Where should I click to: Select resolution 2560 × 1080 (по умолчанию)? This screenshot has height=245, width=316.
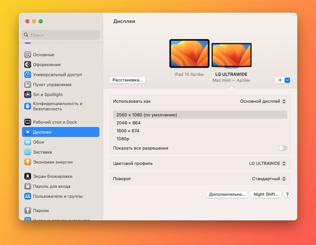[200, 115]
